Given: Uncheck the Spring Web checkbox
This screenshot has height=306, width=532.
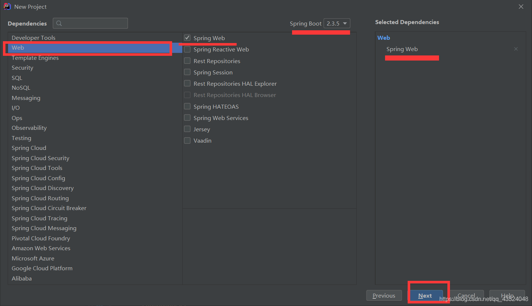Looking at the screenshot, I should 187,38.
